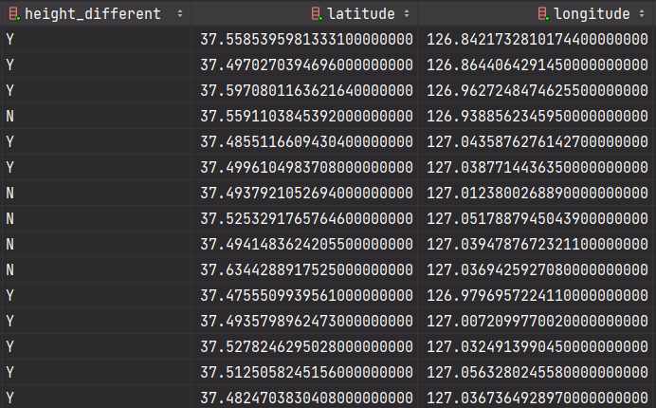This screenshot has width=656, height=408.
Task: Select the longitude column header
Action: 537,13
